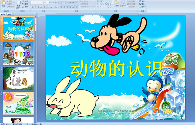195x125 pixels.
Task: Click the Copy (复制) button
Action: [x=10, y=4]
